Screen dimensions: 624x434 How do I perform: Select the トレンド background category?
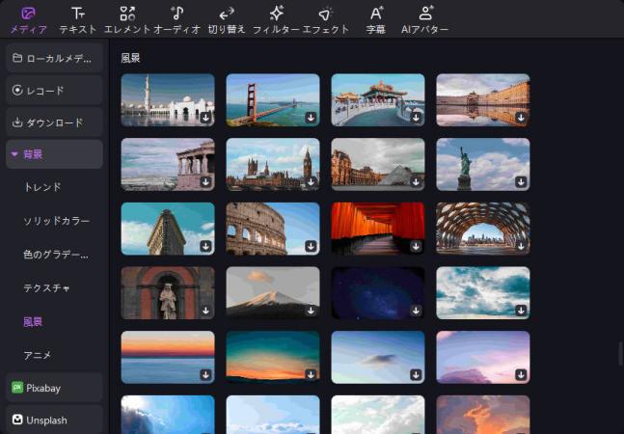point(42,187)
